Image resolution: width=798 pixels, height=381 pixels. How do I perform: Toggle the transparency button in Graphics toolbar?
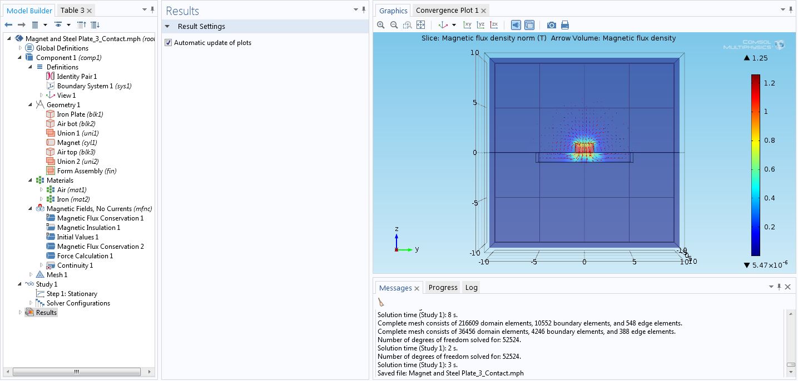[529, 25]
